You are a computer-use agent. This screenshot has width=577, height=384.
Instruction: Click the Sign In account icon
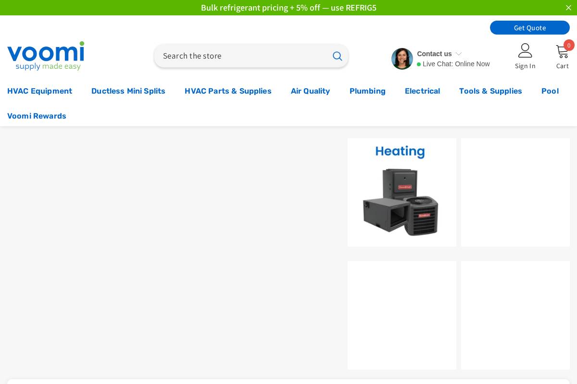[x=525, y=50]
